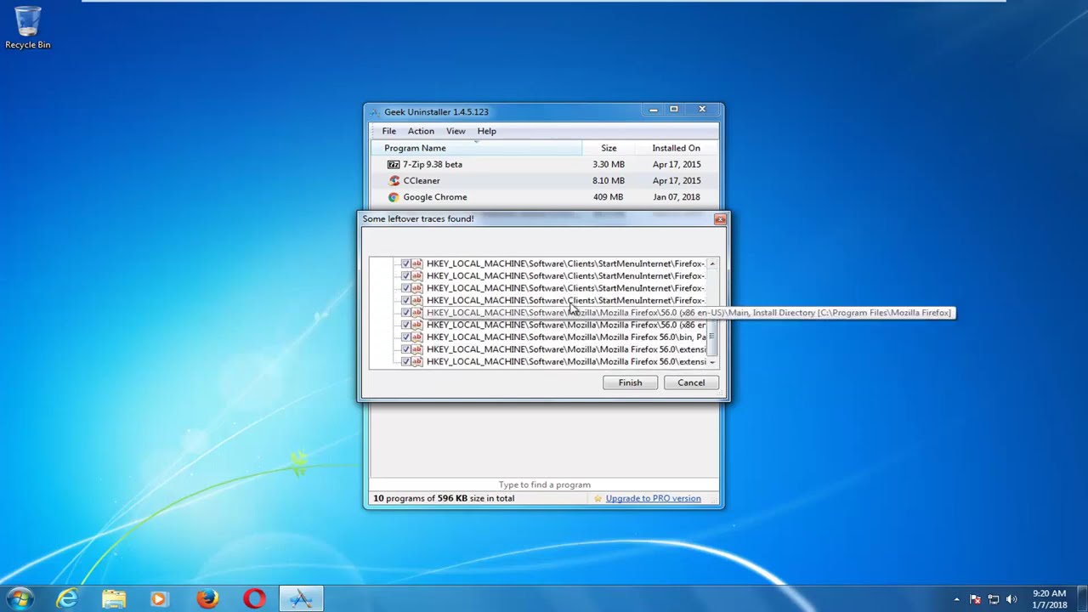Click the Type to find a program field
This screenshot has width=1088, height=612.
tap(544, 484)
